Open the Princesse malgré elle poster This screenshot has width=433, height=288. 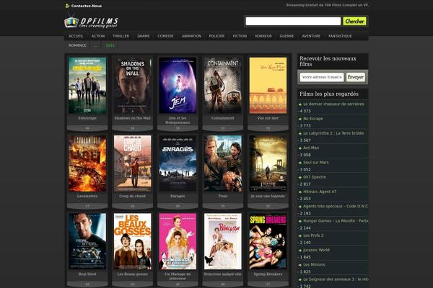click(x=223, y=241)
